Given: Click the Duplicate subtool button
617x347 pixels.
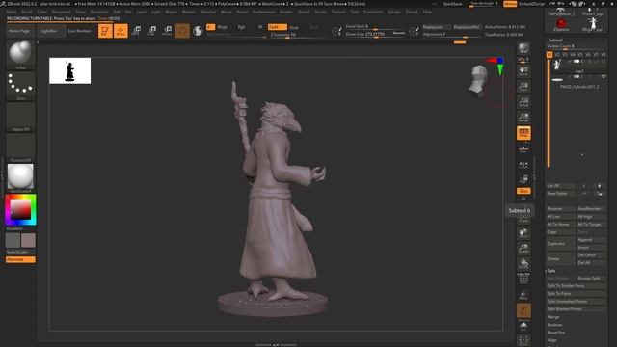Looking at the screenshot, I should click(560, 244).
